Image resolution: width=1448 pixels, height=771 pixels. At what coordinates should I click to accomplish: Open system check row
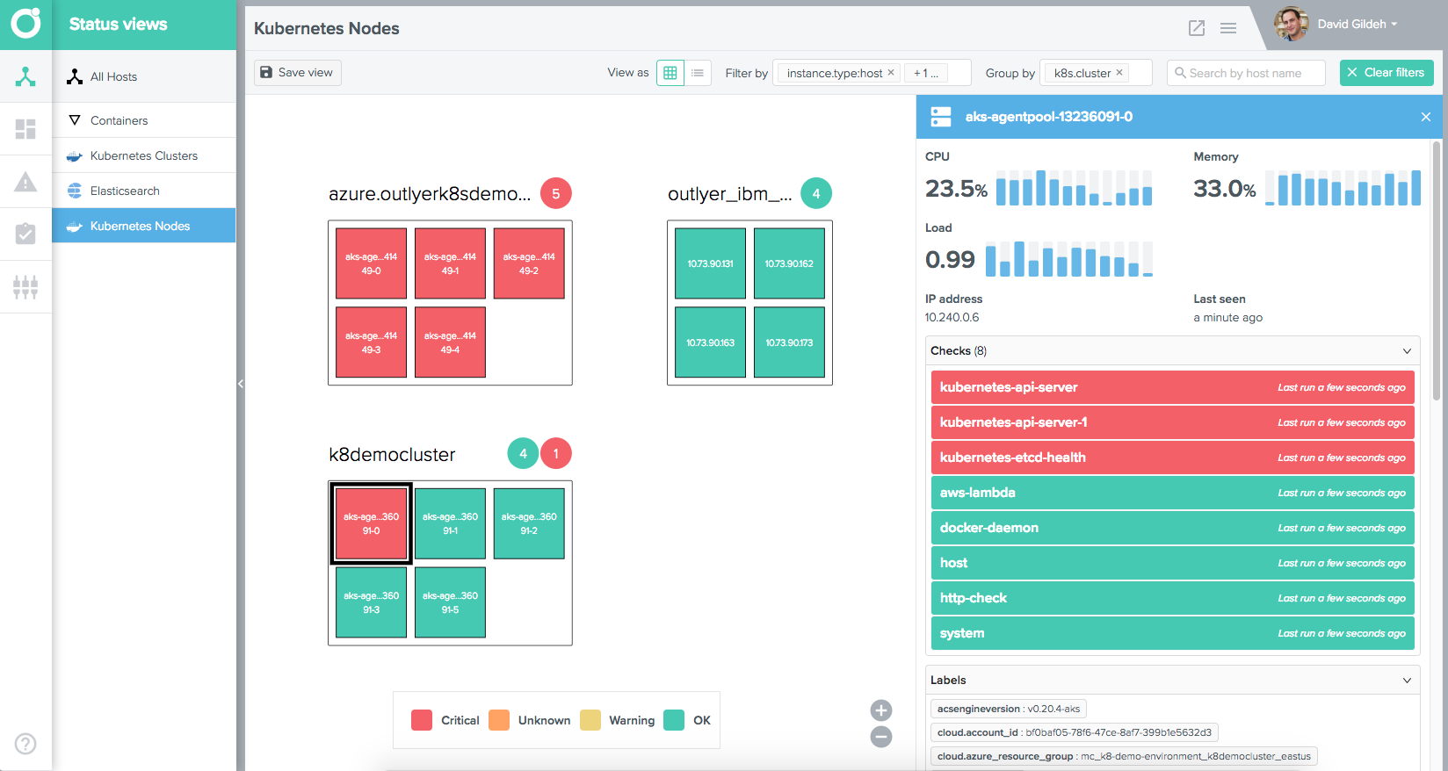[1173, 633]
